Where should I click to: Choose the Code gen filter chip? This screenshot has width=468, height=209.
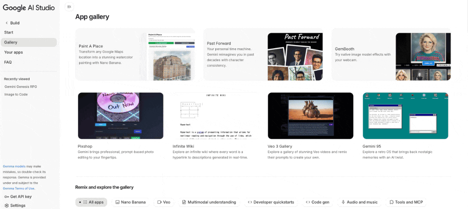317,202
